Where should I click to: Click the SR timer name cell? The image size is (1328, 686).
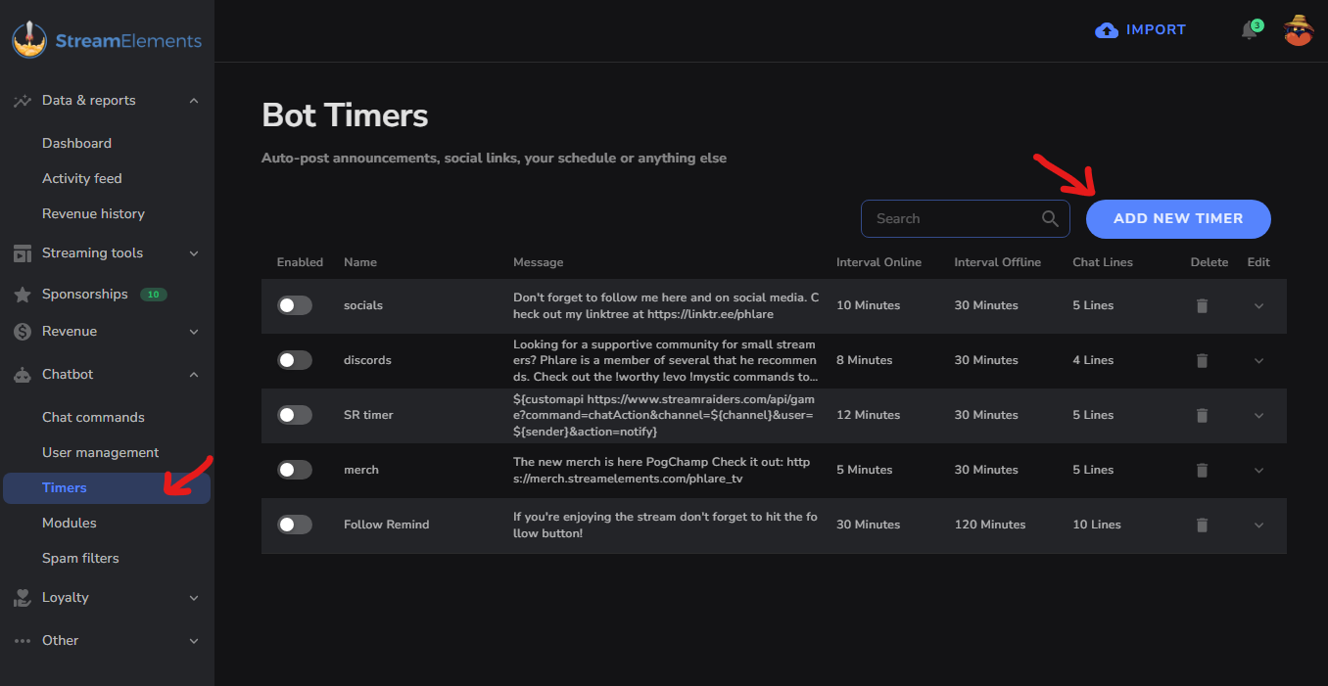368,415
